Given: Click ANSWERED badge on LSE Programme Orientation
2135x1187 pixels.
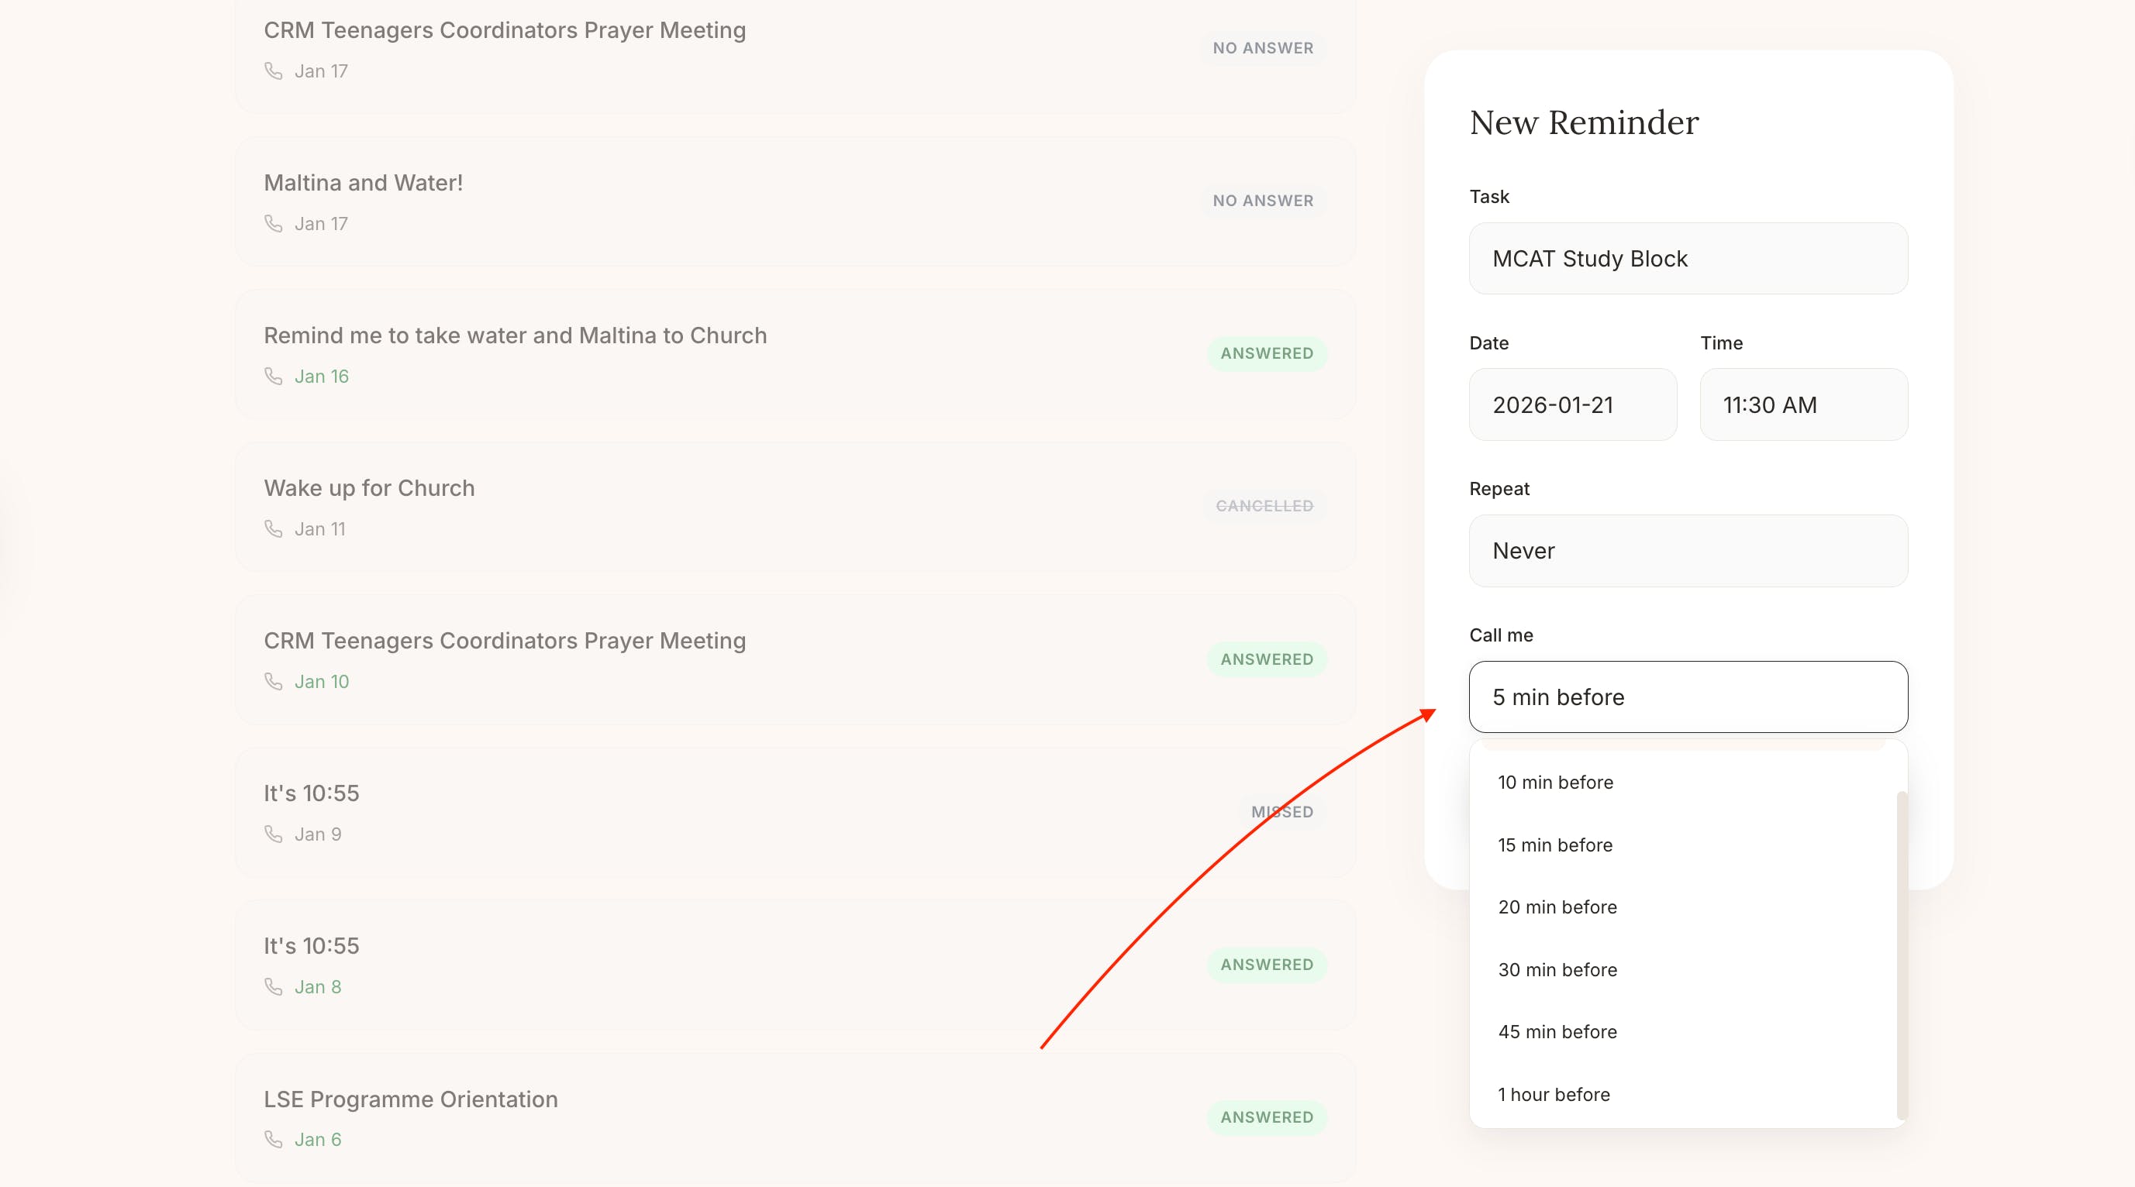Looking at the screenshot, I should (1267, 1116).
